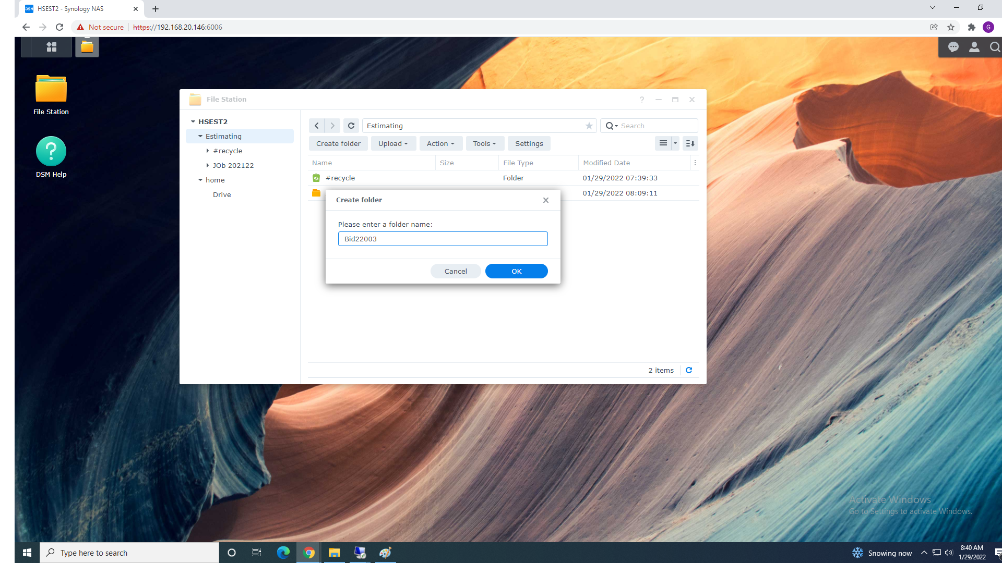The width and height of the screenshot is (1002, 563).
Task: Open Microsoft Edge from the taskbar
Action: coord(283,553)
